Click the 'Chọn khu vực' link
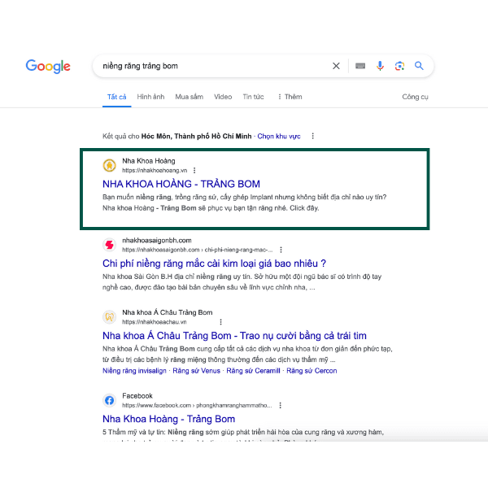The width and height of the screenshot is (488, 488). (279, 137)
